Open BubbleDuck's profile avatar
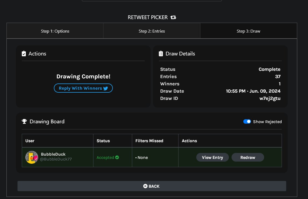Viewport: 308px width, 199px height. [31, 157]
